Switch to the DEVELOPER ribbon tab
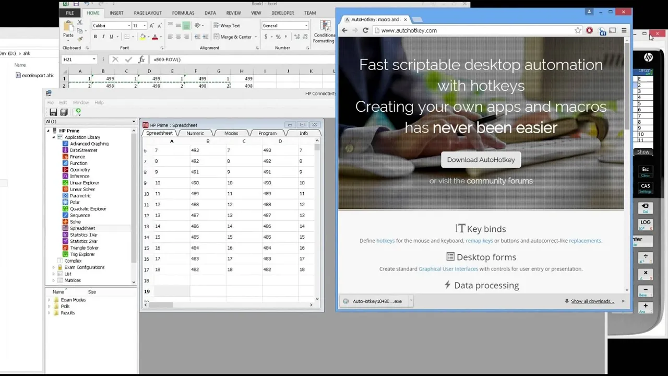The image size is (668, 376). [282, 13]
